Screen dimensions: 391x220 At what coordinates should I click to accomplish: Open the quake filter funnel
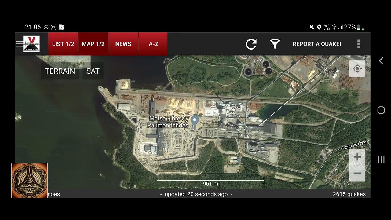point(275,44)
